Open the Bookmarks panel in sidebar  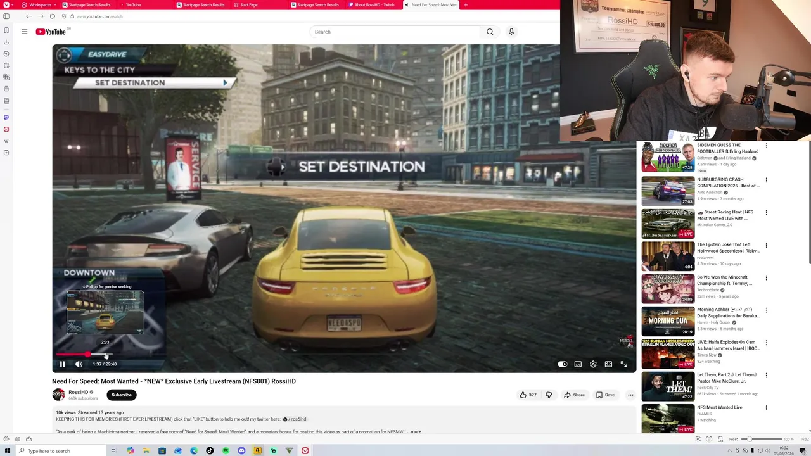pyautogui.click(x=6, y=30)
